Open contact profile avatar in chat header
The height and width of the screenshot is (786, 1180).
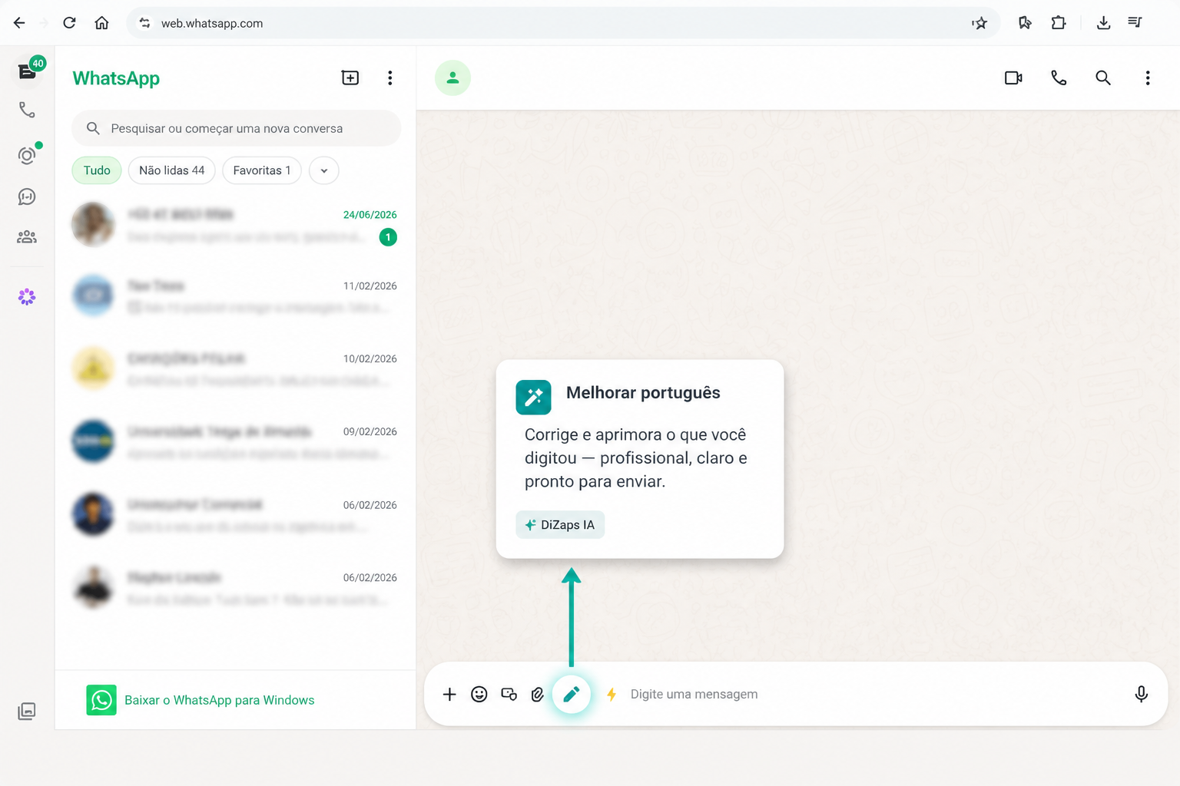click(453, 78)
